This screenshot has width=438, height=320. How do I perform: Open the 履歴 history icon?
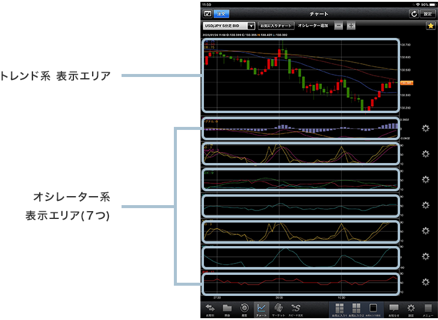pos(244,309)
